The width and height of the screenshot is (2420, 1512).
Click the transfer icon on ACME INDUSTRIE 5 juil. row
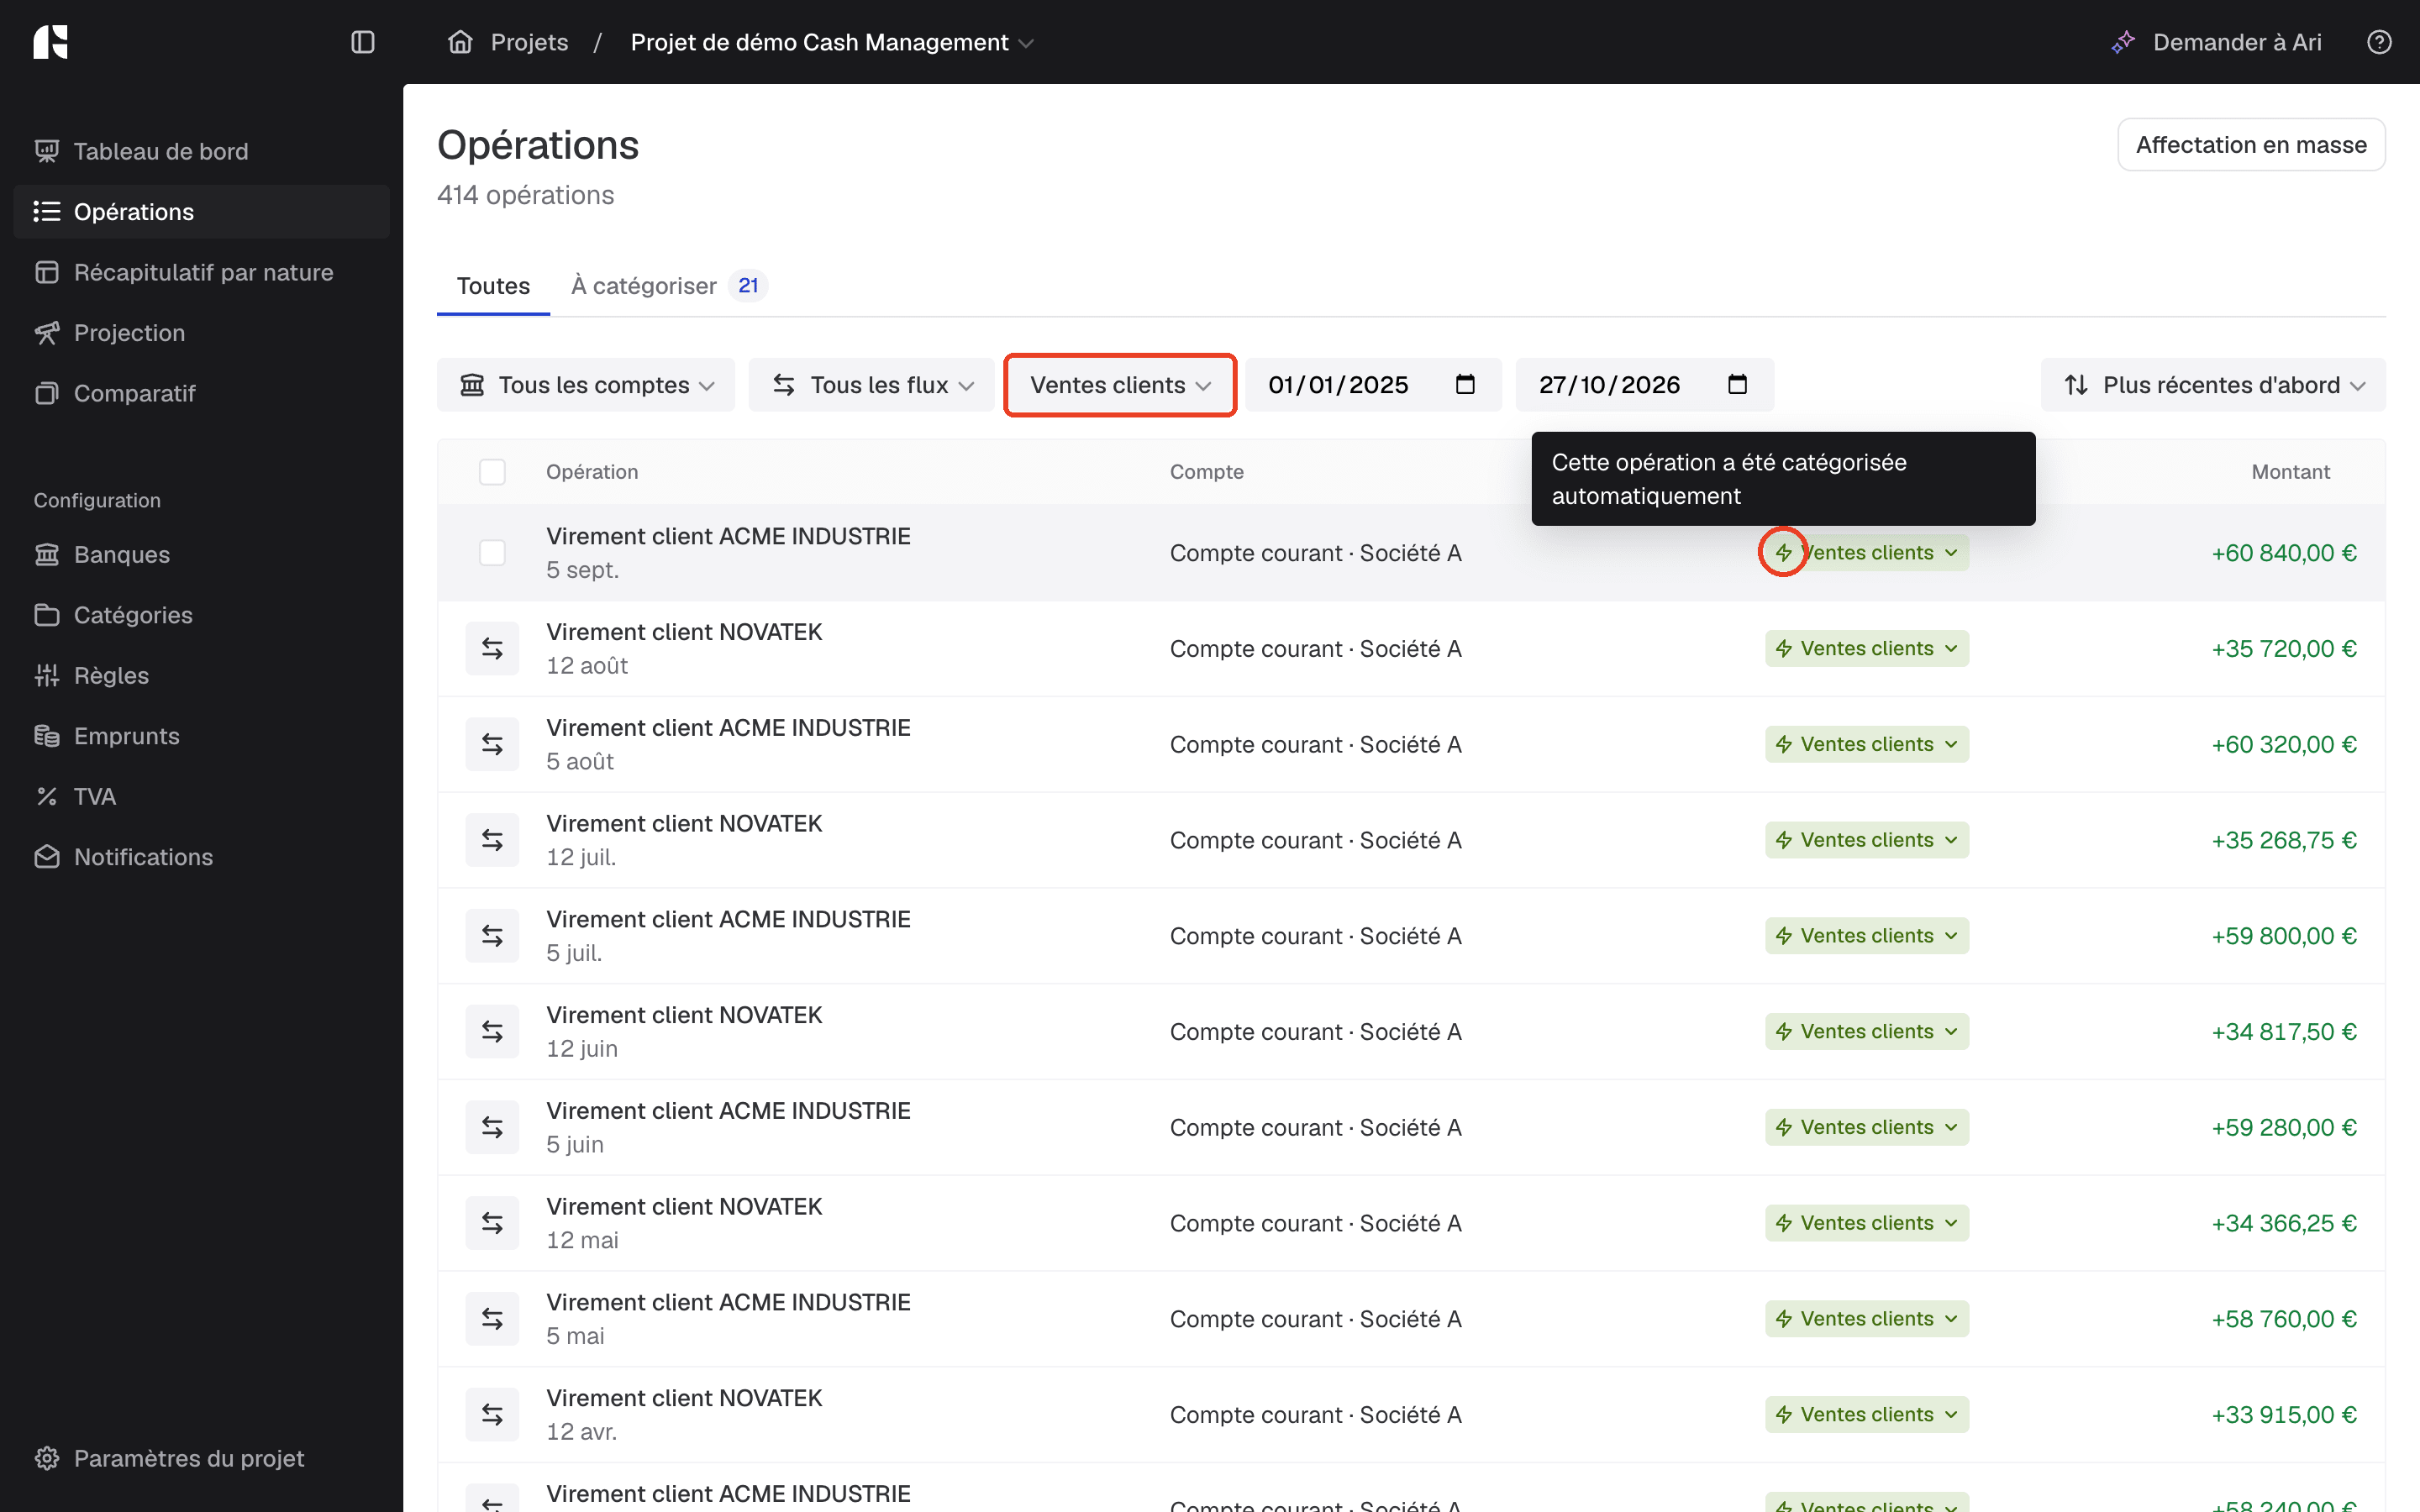[x=492, y=936]
